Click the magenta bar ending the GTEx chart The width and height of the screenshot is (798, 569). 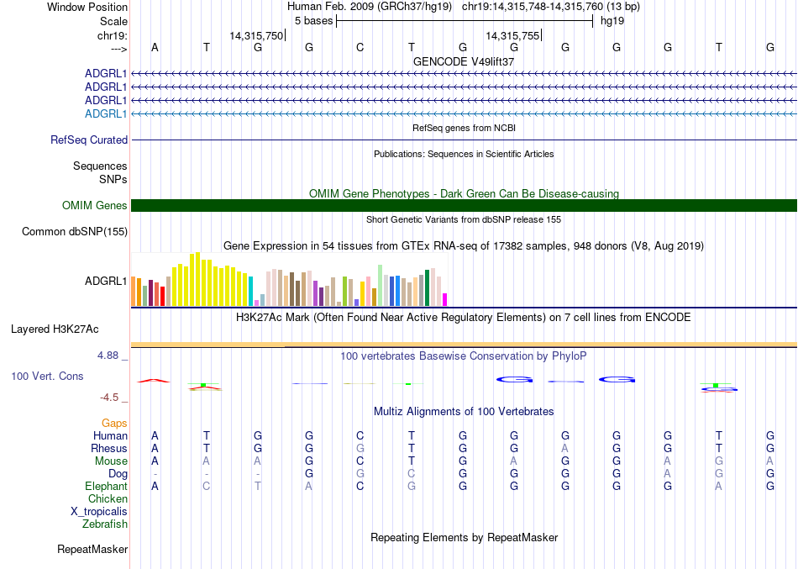445,299
